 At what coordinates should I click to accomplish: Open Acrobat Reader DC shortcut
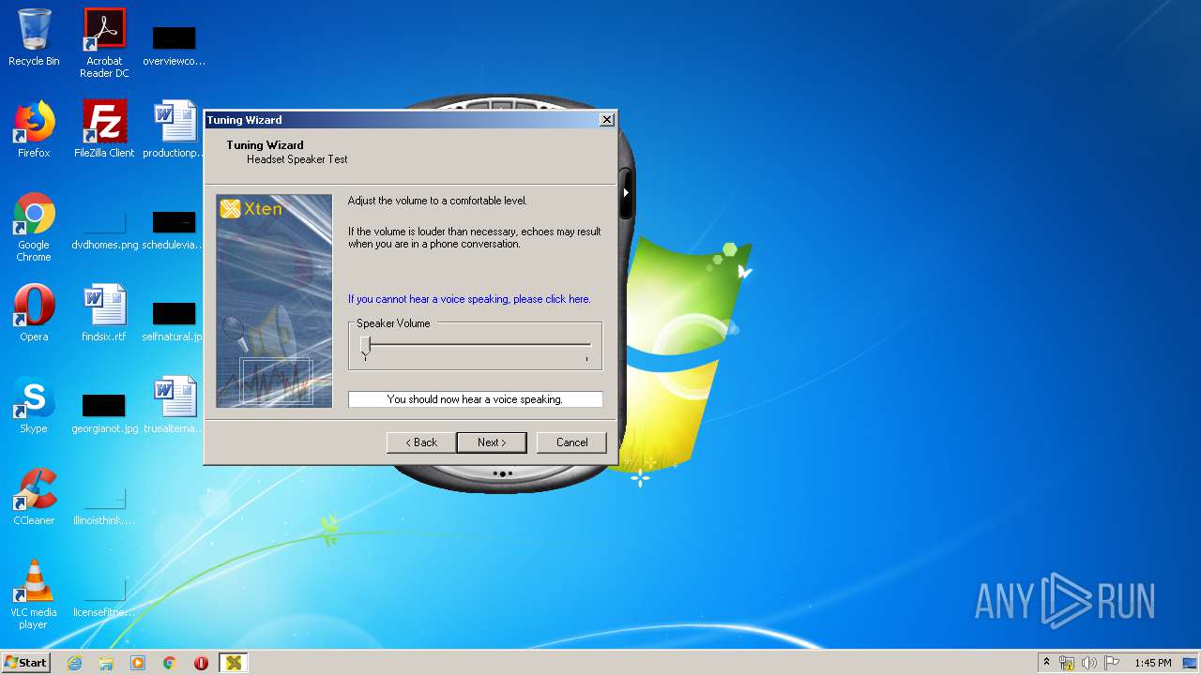[104, 43]
